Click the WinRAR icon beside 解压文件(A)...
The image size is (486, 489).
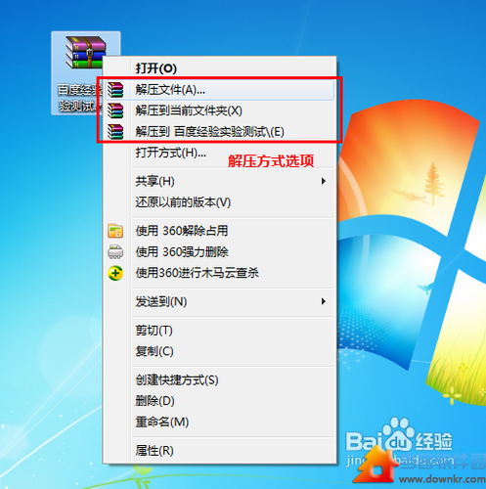(115, 90)
